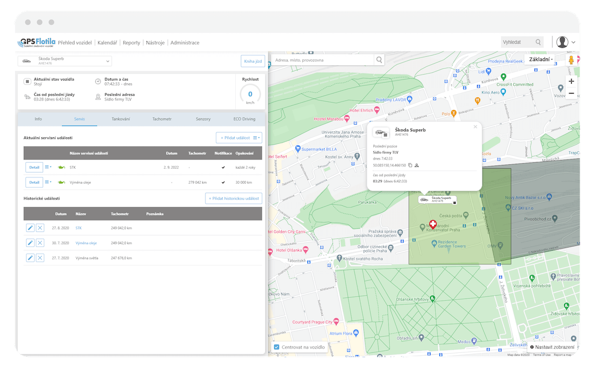
Task: Click the GPS Flotila logo
Action: (36, 43)
